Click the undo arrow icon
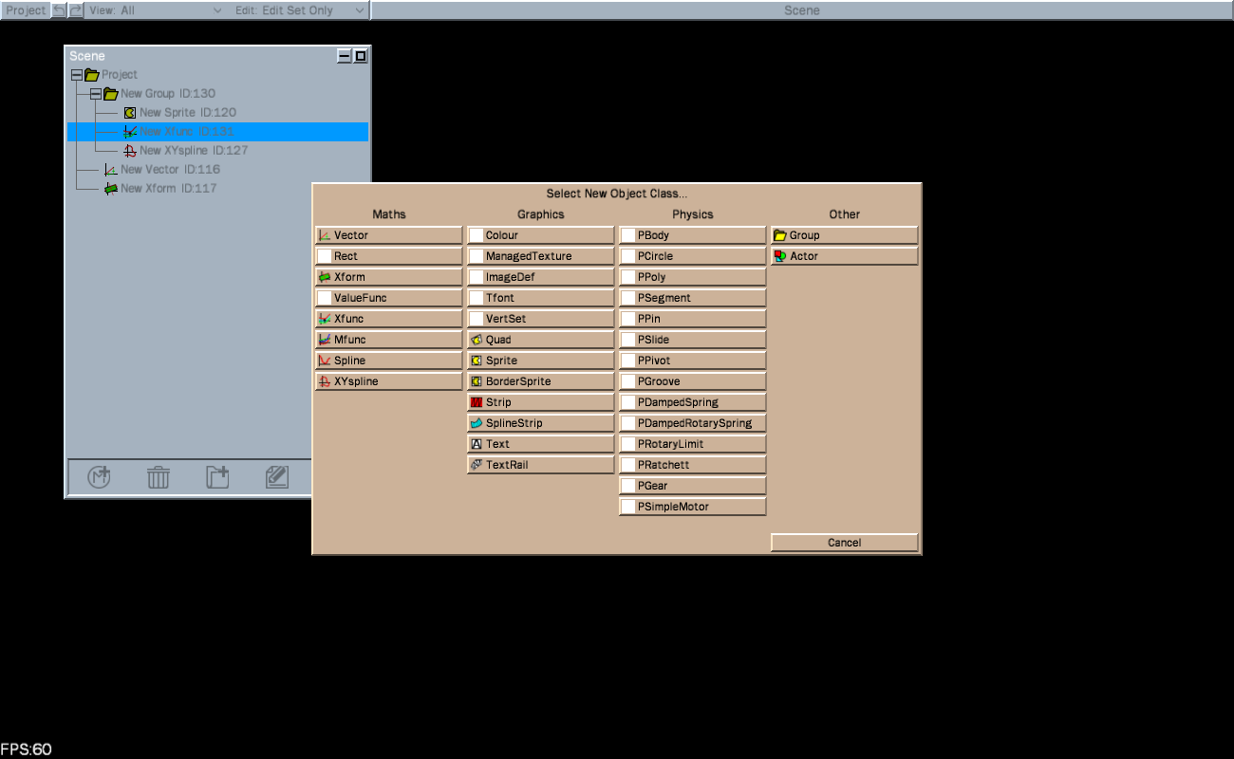Viewport: 1234px width, 759px height. click(x=59, y=10)
